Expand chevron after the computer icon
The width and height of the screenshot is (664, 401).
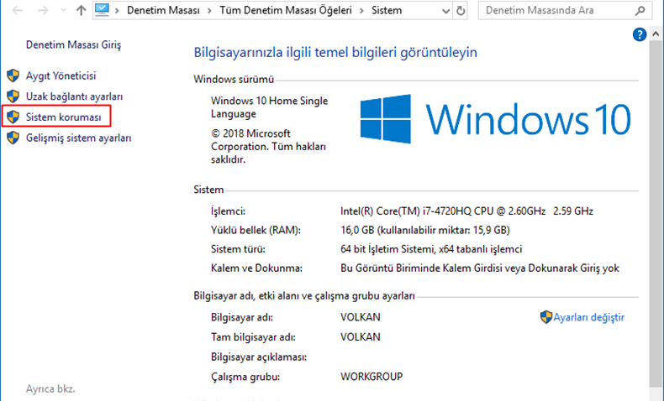pos(118,10)
